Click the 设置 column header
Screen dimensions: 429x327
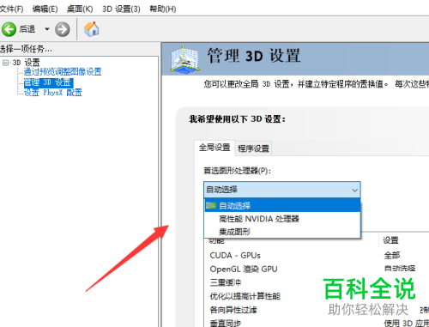coord(391,240)
